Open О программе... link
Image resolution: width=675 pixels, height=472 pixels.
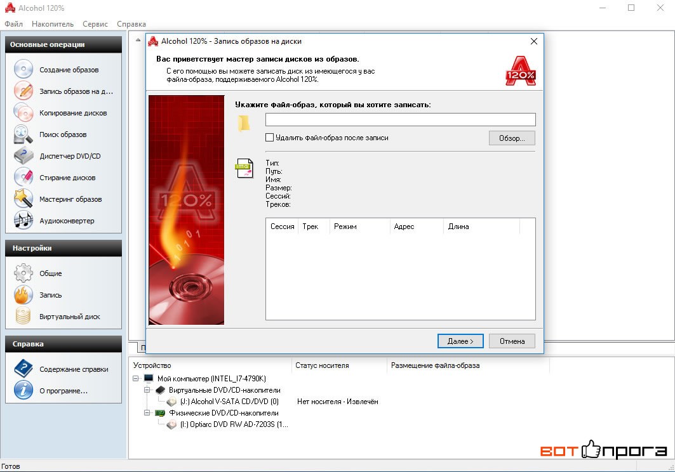63,391
